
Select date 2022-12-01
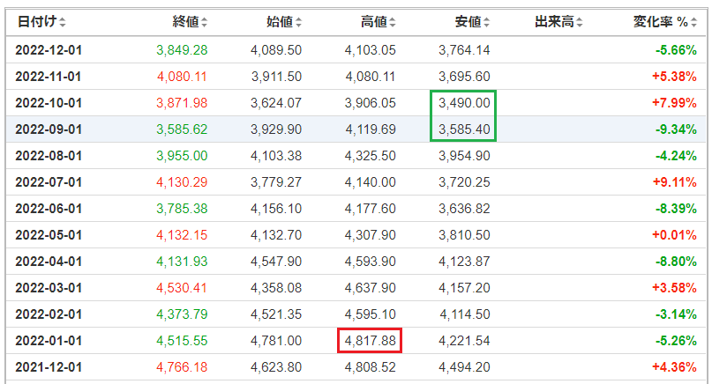click(49, 50)
